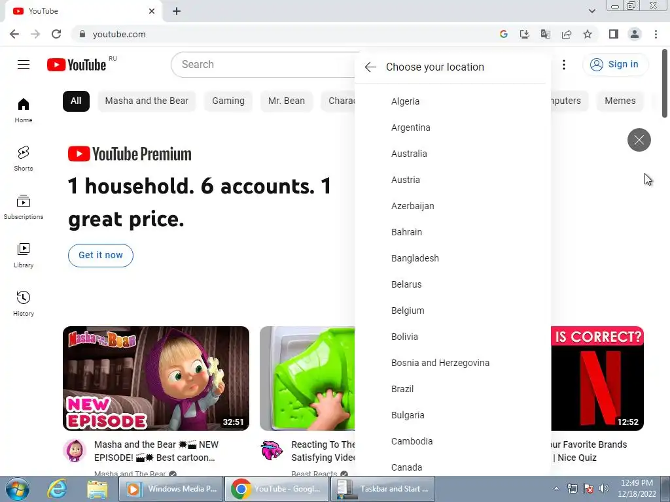
Task: Click the site lock icon
Action: (x=82, y=34)
